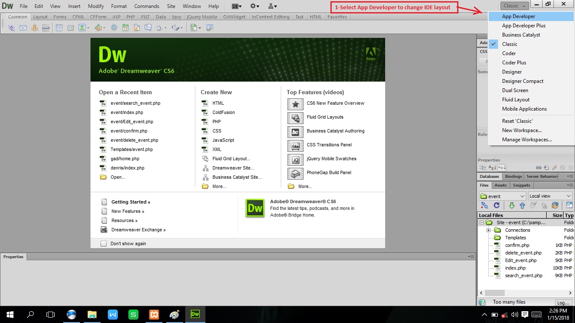Click the Insert Image icon
This screenshot has width=575, height=323.
(x=82, y=28)
